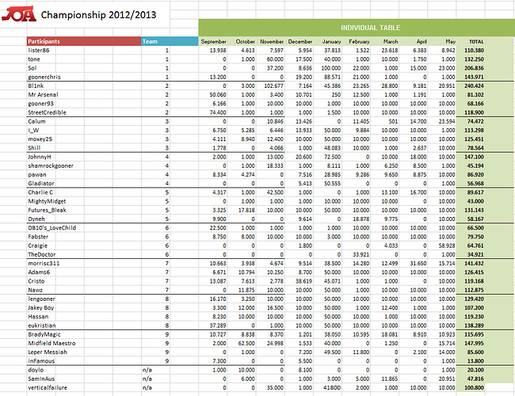515x396 pixels.
Task: Click Midfield Maestro's October value 62.500
Action: click(x=246, y=343)
